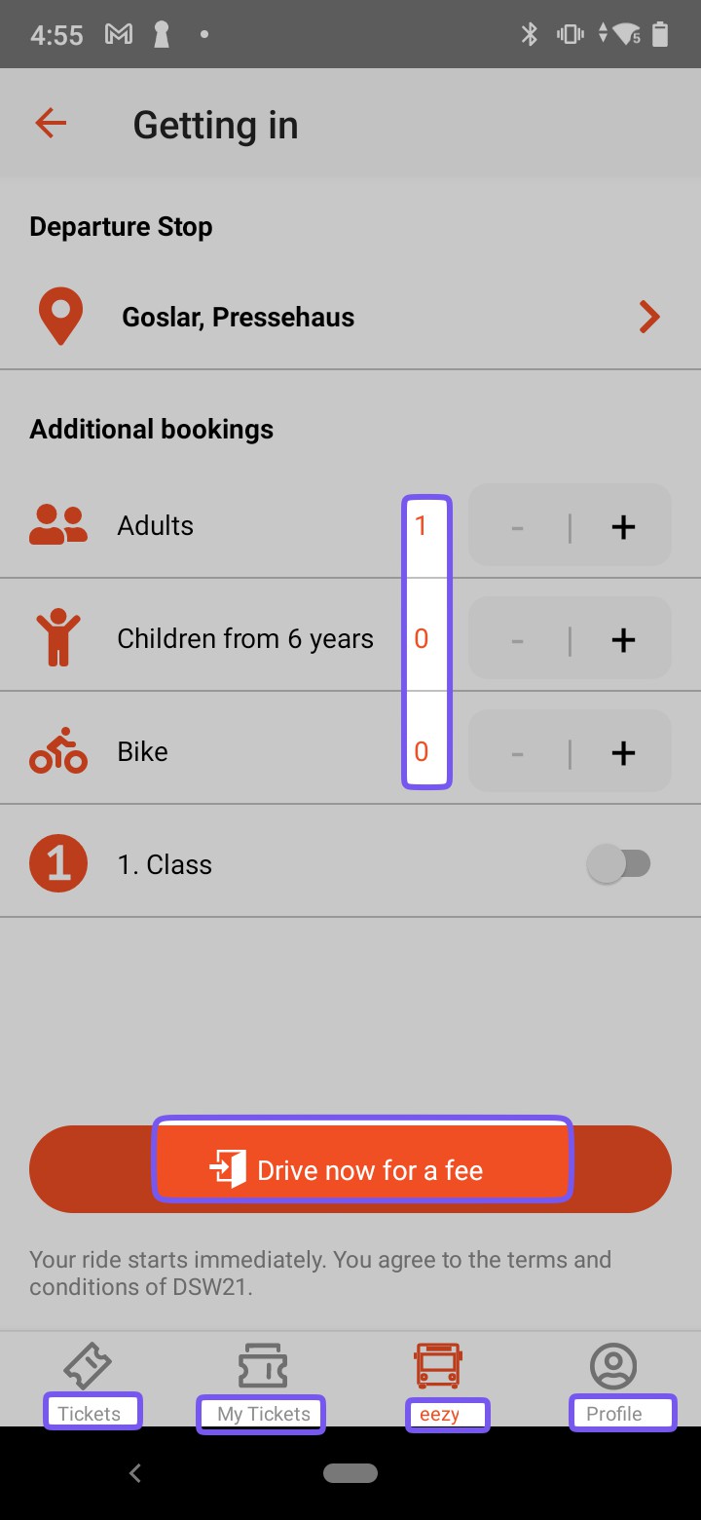The height and width of the screenshot is (1520, 701).
Task: Tap the back arrow icon
Action: pos(51,124)
